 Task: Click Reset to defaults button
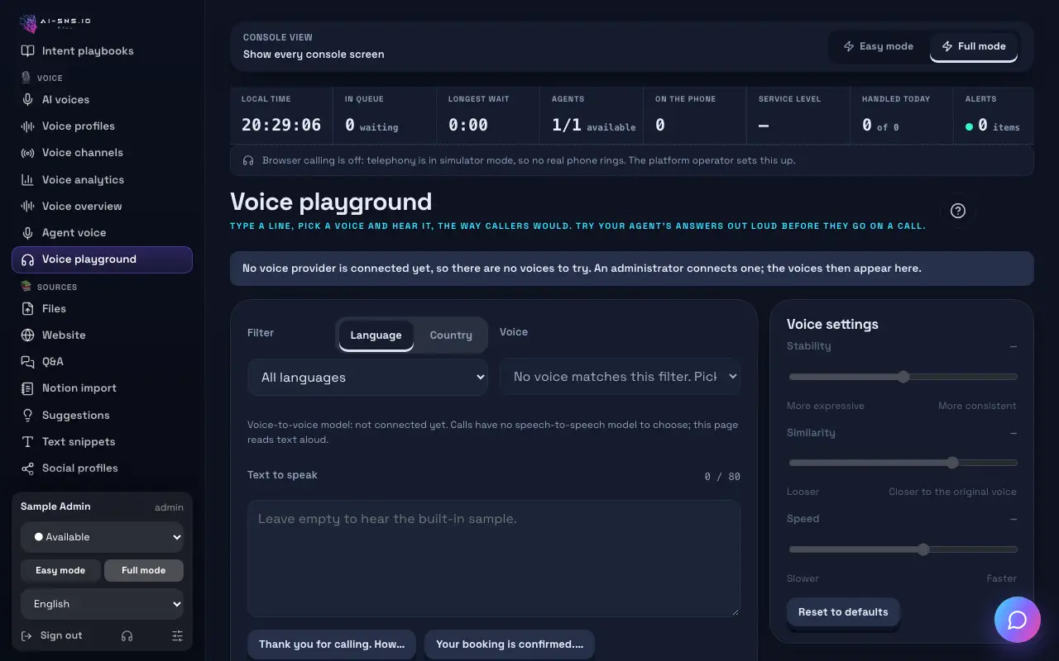tap(843, 612)
